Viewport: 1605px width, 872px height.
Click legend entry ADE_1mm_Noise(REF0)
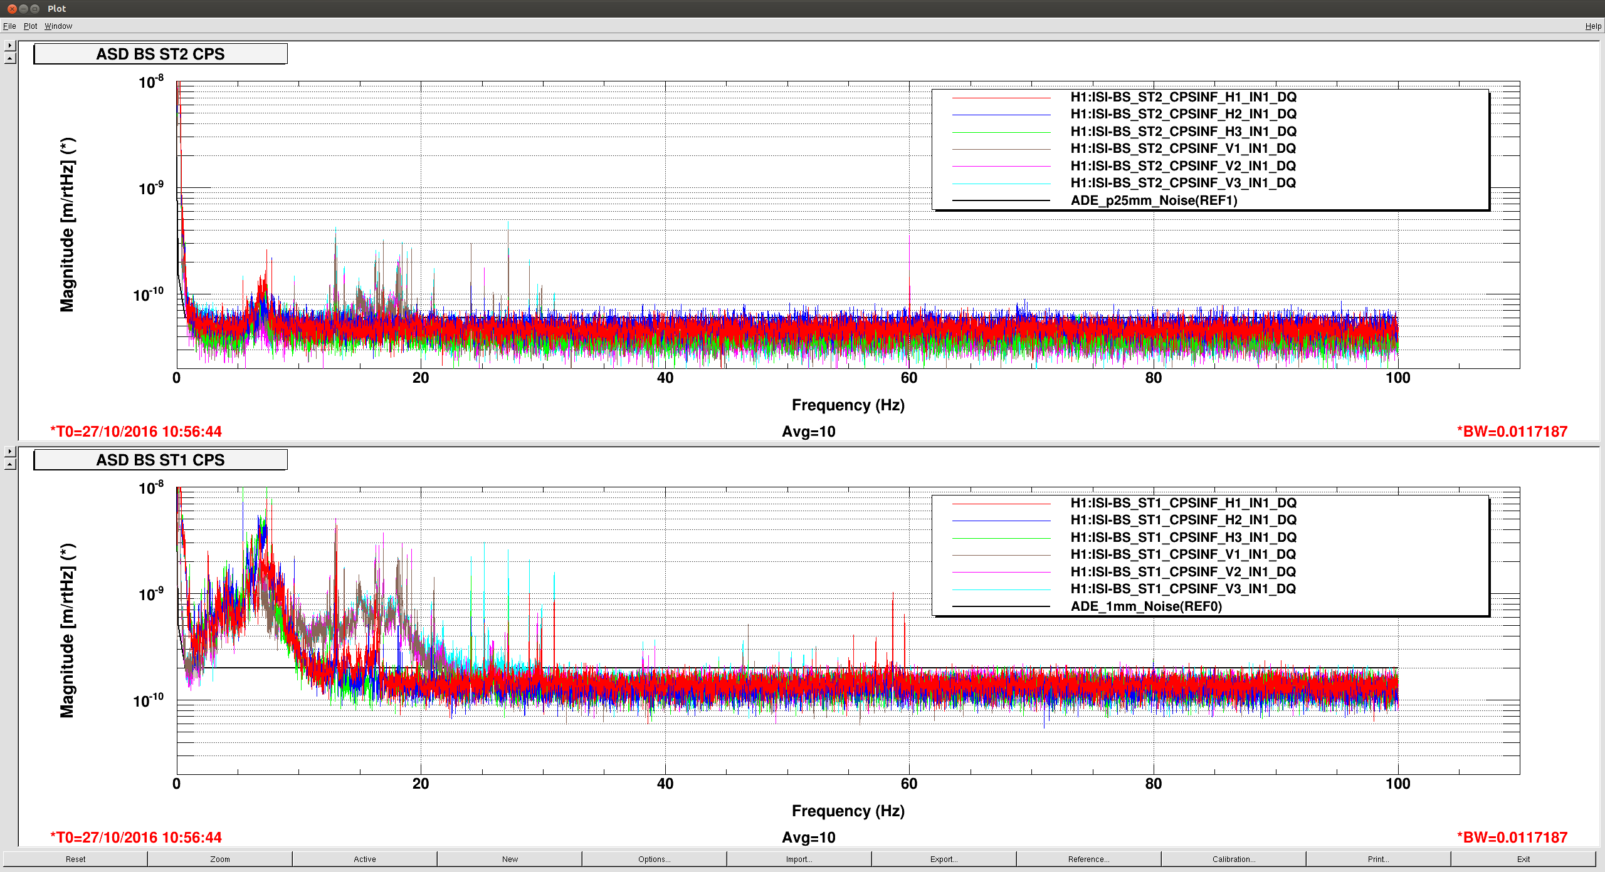pyautogui.click(x=1146, y=606)
